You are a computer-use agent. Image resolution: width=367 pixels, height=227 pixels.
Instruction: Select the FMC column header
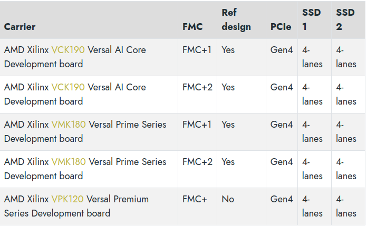click(192, 26)
